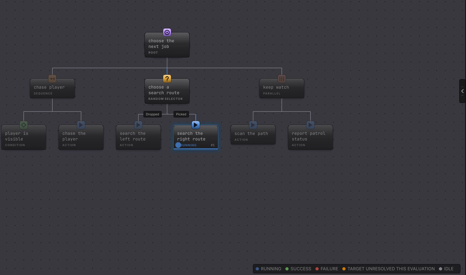
Task: Click the PARALLEL type label
Action: pyautogui.click(x=271, y=94)
